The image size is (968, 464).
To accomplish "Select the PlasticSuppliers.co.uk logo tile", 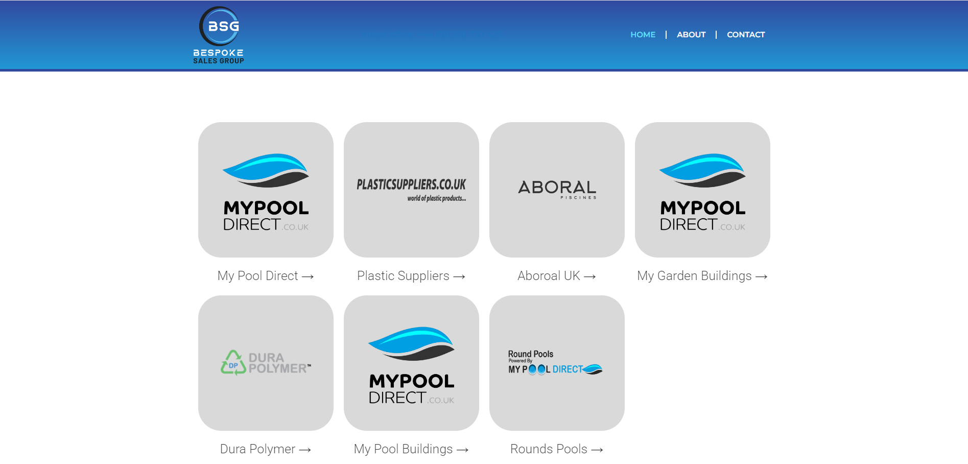I will point(411,190).
